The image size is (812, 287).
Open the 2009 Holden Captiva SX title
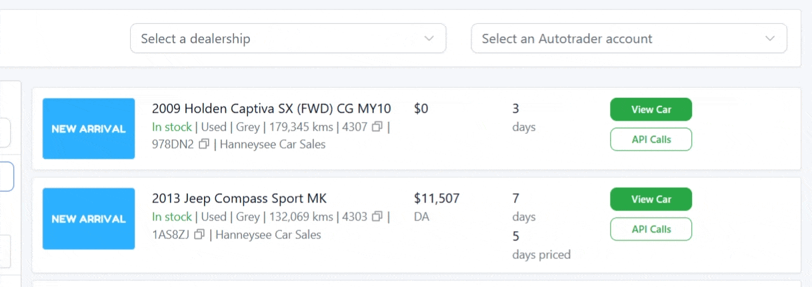point(271,109)
